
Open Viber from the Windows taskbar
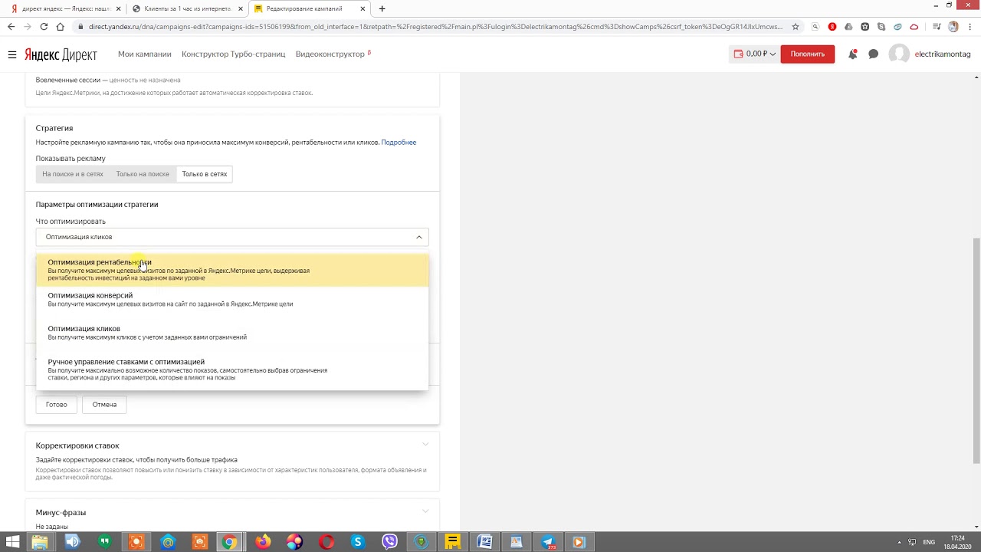[389, 542]
